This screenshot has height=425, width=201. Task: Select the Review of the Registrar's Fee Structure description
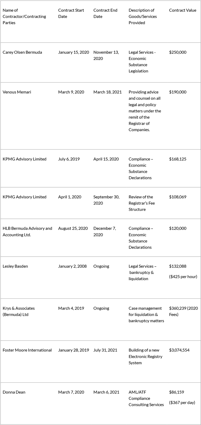pyautogui.click(x=142, y=203)
